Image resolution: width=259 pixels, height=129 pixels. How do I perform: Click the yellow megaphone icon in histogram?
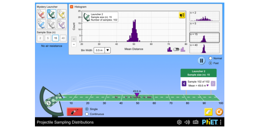click(182, 15)
